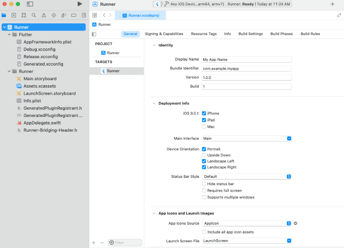
Task: Open the Symbol navigator icon
Action: point(24,15)
